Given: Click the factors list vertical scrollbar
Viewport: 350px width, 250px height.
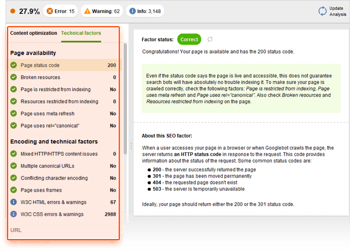Looking at the screenshot, I should point(124,109).
